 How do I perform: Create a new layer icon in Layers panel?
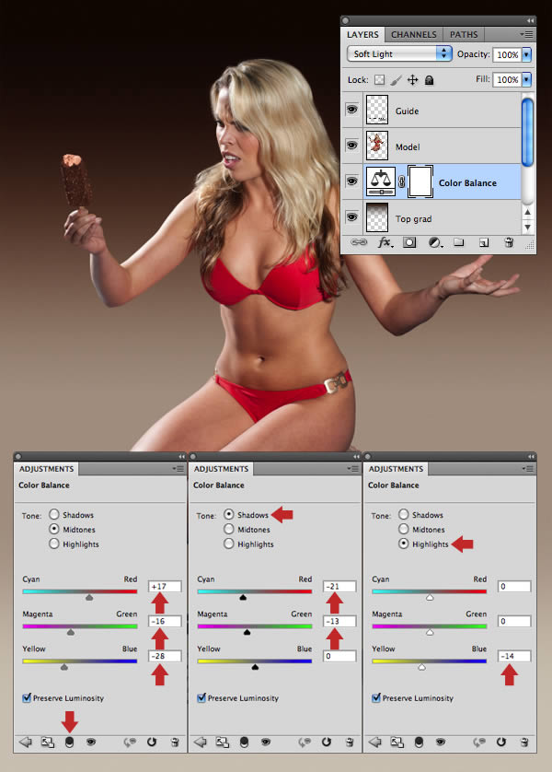(484, 242)
